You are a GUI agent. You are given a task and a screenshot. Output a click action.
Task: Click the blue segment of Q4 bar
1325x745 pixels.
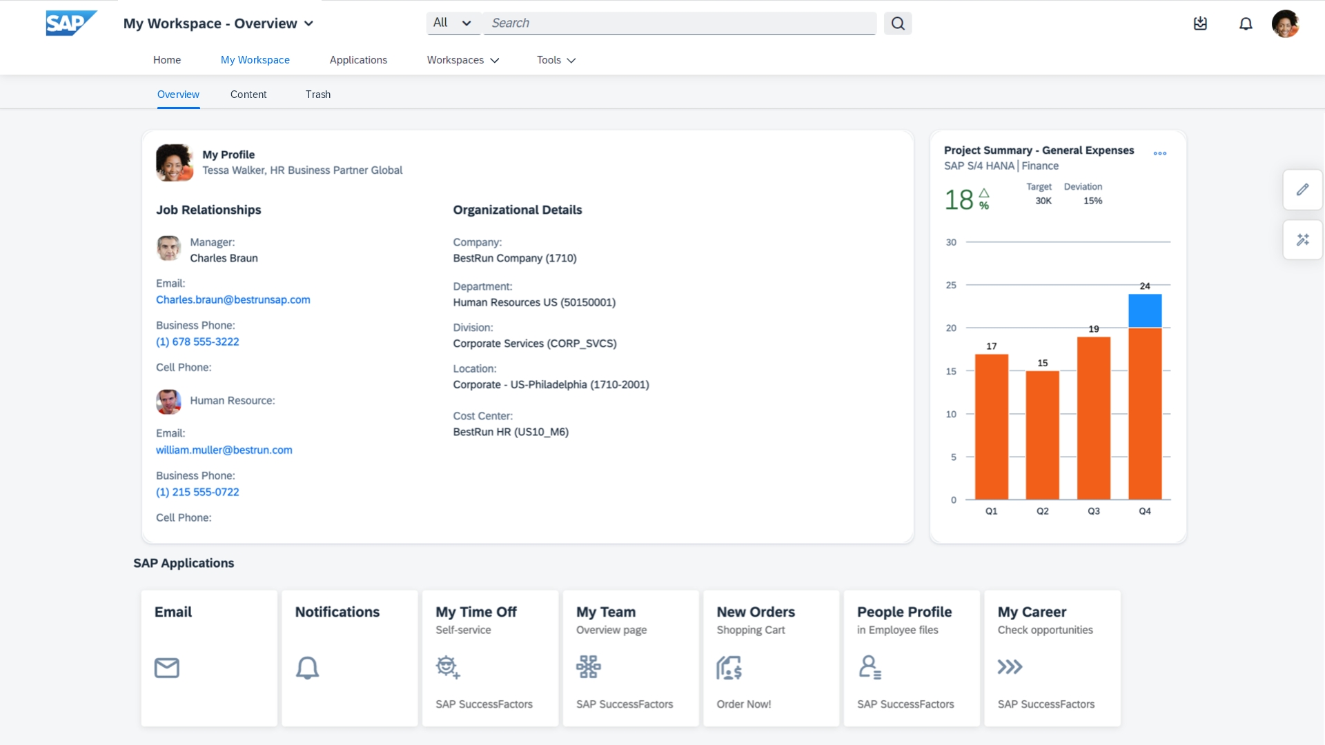1144,311
